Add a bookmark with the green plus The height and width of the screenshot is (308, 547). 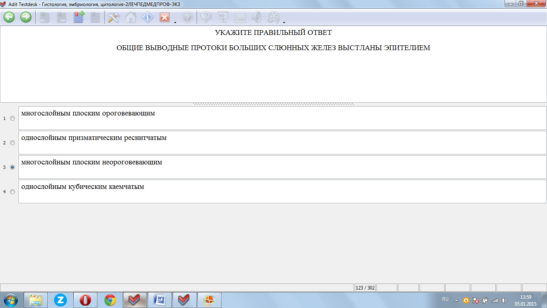point(78,17)
